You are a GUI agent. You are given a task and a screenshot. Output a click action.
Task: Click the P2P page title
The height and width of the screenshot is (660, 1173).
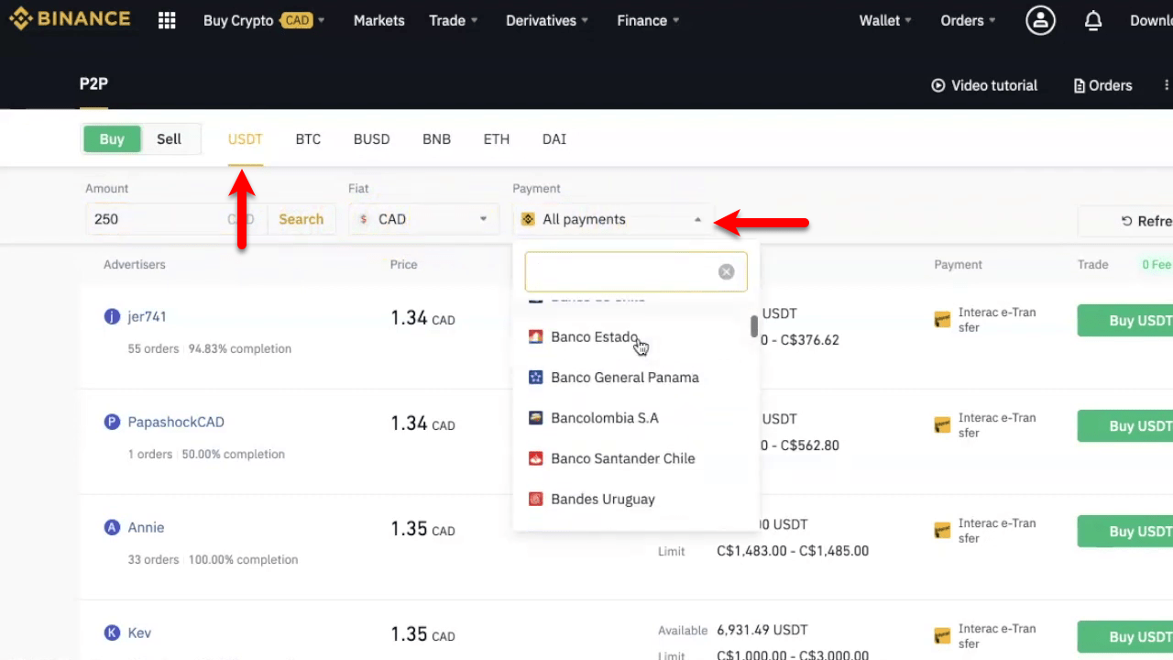coord(93,84)
